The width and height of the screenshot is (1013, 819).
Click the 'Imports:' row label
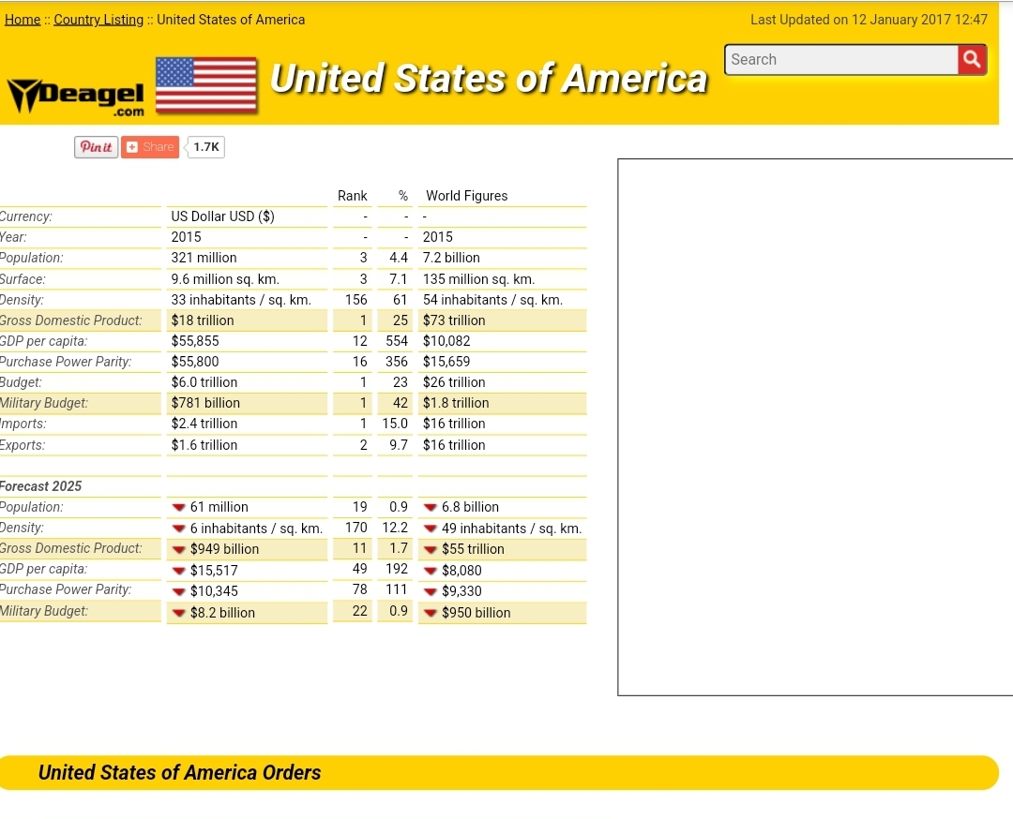point(23,424)
